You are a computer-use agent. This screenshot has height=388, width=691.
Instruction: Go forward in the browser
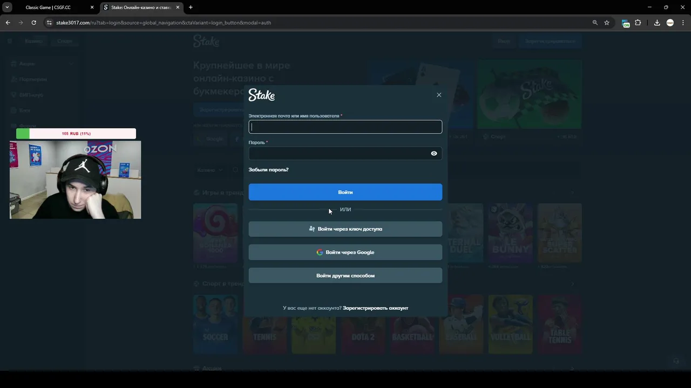21,23
